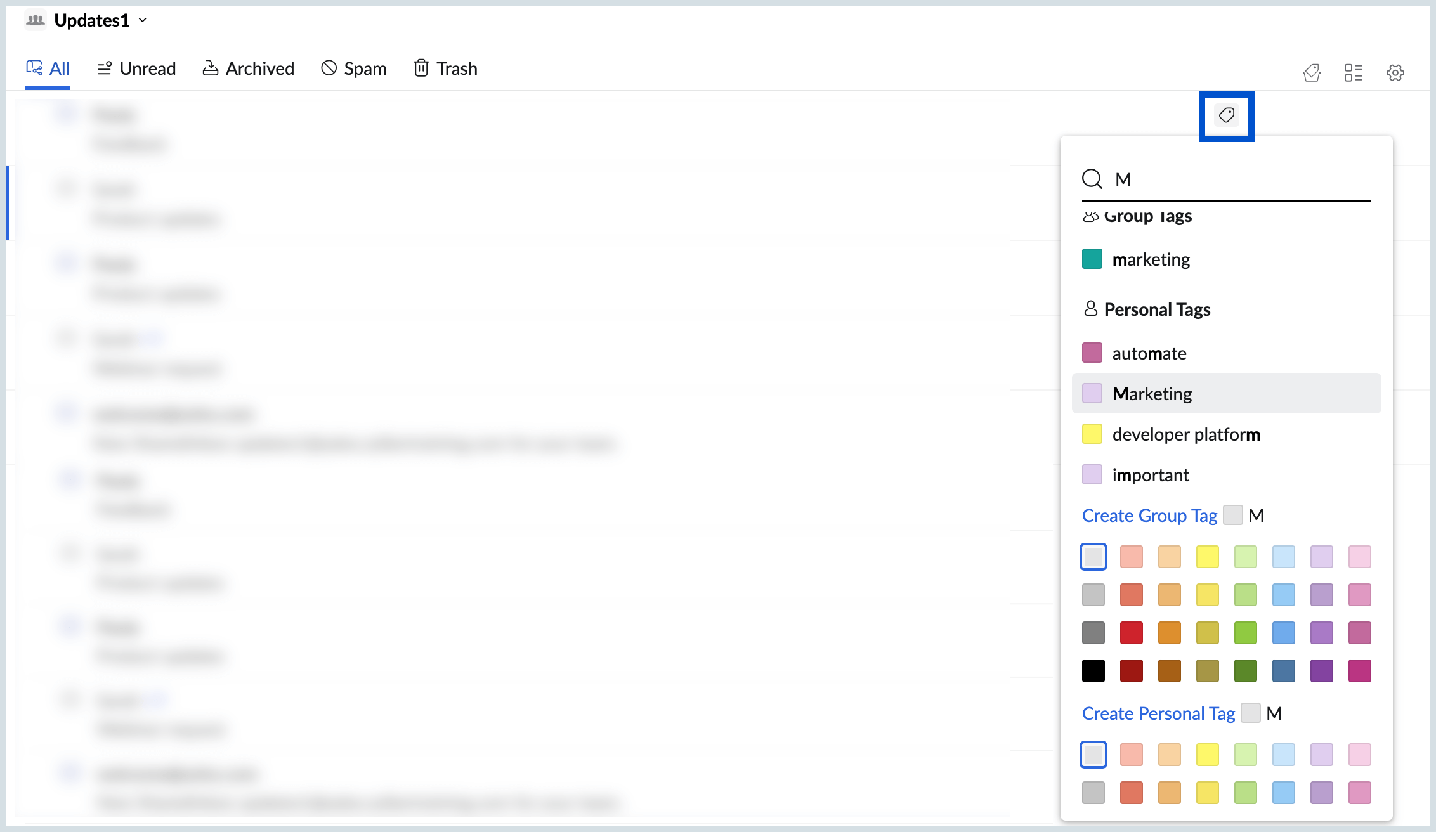Click the gray preview swatch beside Create Group Tag
1436x832 pixels.
1233,515
